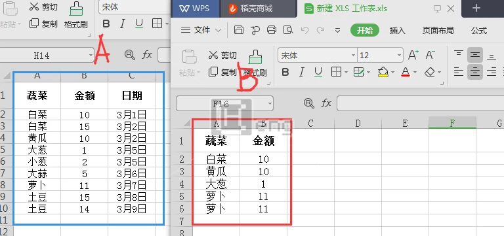Click 复制 (Copy) in window A

tap(43, 24)
